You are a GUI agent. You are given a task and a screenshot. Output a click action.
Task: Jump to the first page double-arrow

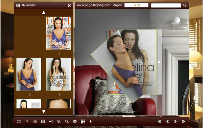coord(159,121)
